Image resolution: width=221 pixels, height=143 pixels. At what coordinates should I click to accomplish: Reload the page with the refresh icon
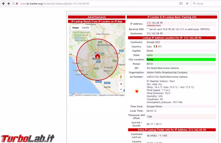pyautogui.click(x=187, y=3)
